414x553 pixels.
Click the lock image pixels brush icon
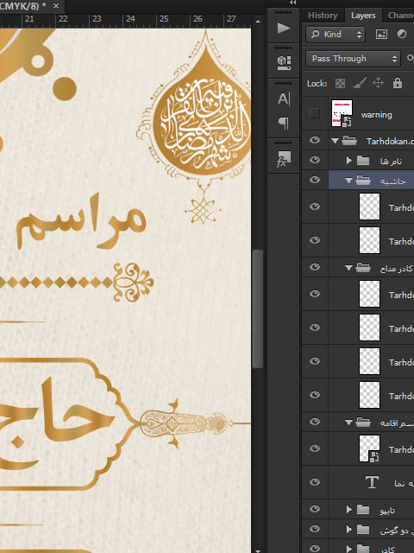click(x=359, y=83)
